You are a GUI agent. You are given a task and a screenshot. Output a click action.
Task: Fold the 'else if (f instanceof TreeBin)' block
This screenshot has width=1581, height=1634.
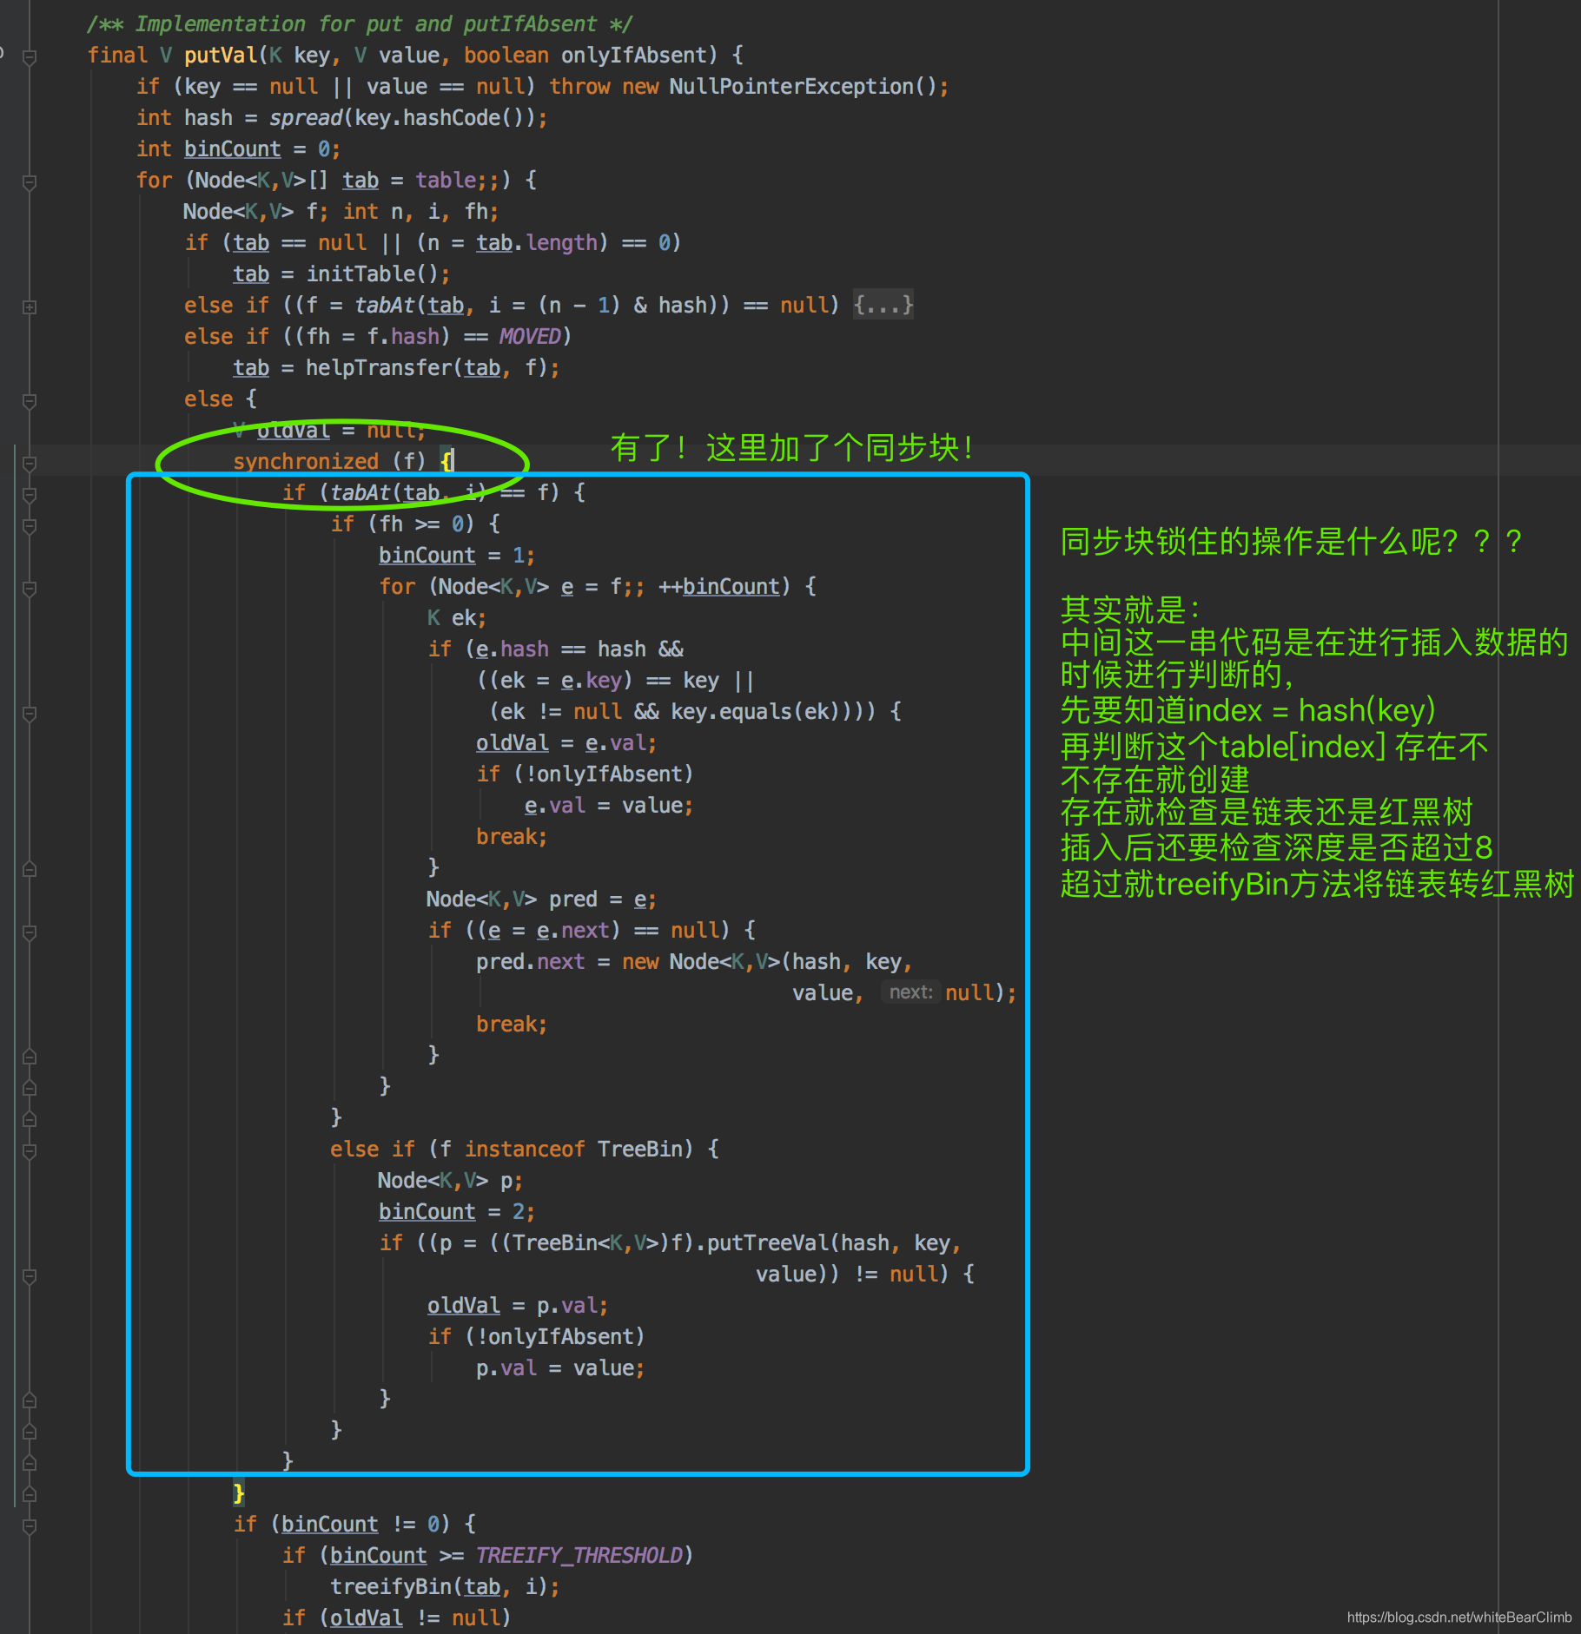[30, 1150]
